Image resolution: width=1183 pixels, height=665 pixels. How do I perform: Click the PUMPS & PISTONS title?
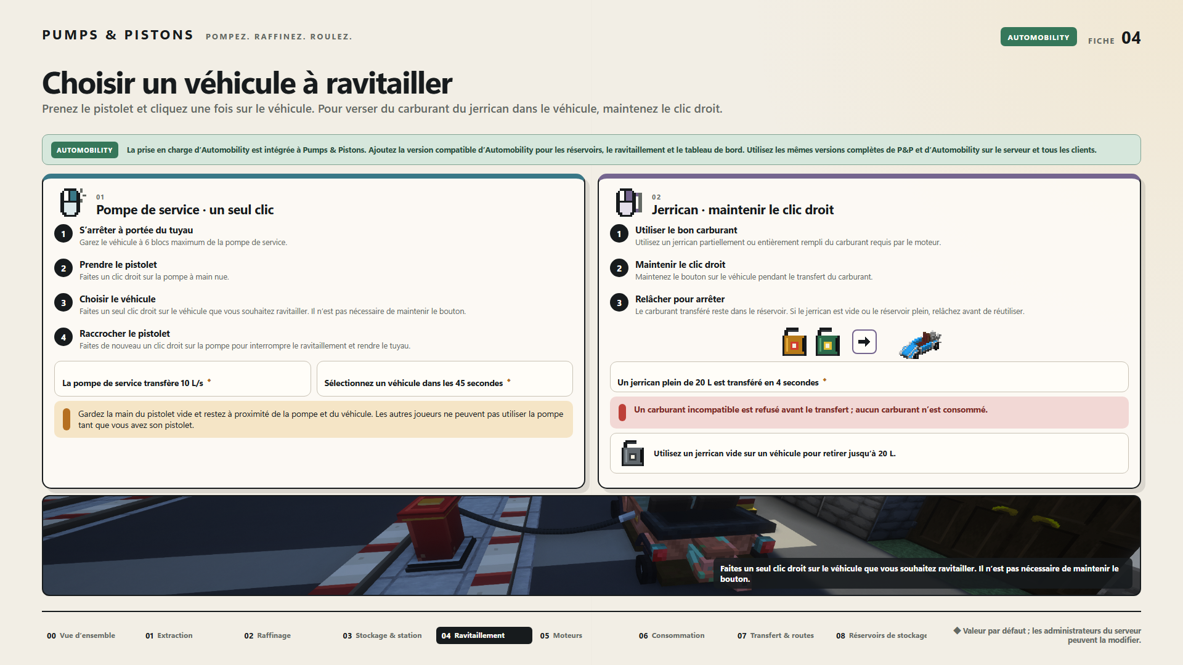pos(118,35)
